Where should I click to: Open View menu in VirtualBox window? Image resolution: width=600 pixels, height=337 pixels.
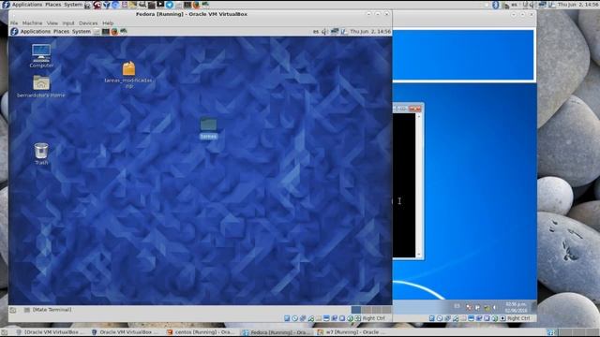(52, 22)
